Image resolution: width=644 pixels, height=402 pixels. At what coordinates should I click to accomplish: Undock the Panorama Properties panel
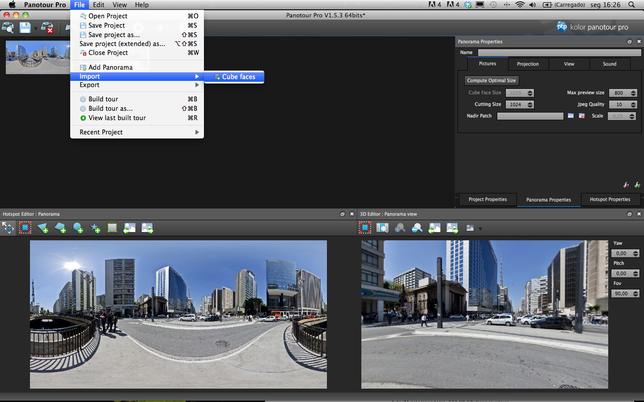coord(629,42)
